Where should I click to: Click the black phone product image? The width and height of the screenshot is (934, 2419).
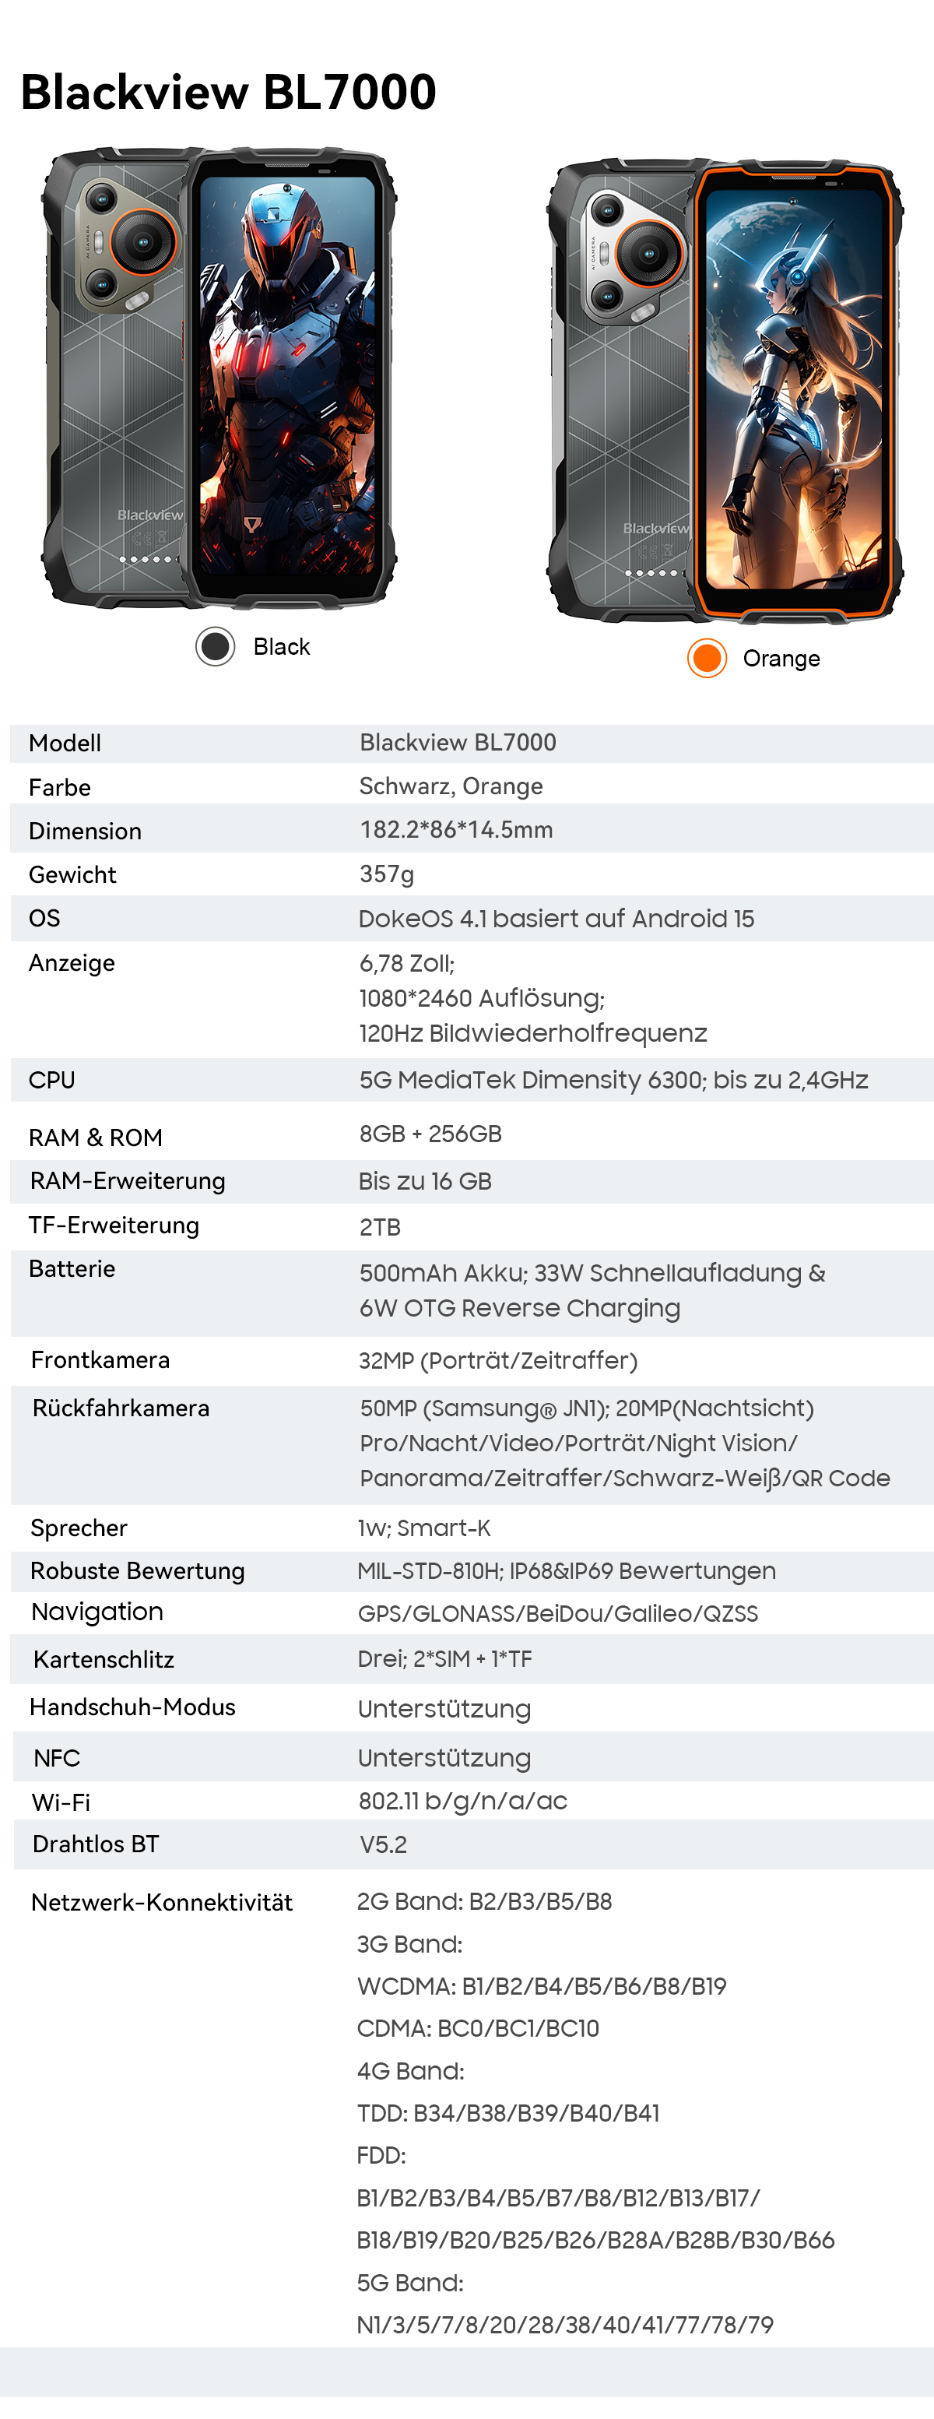pos(219,377)
